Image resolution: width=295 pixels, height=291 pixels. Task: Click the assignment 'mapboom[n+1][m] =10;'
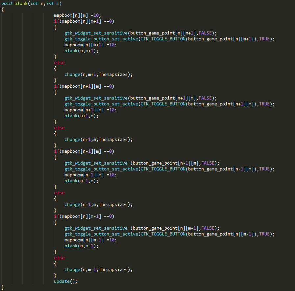tap(90, 110)
